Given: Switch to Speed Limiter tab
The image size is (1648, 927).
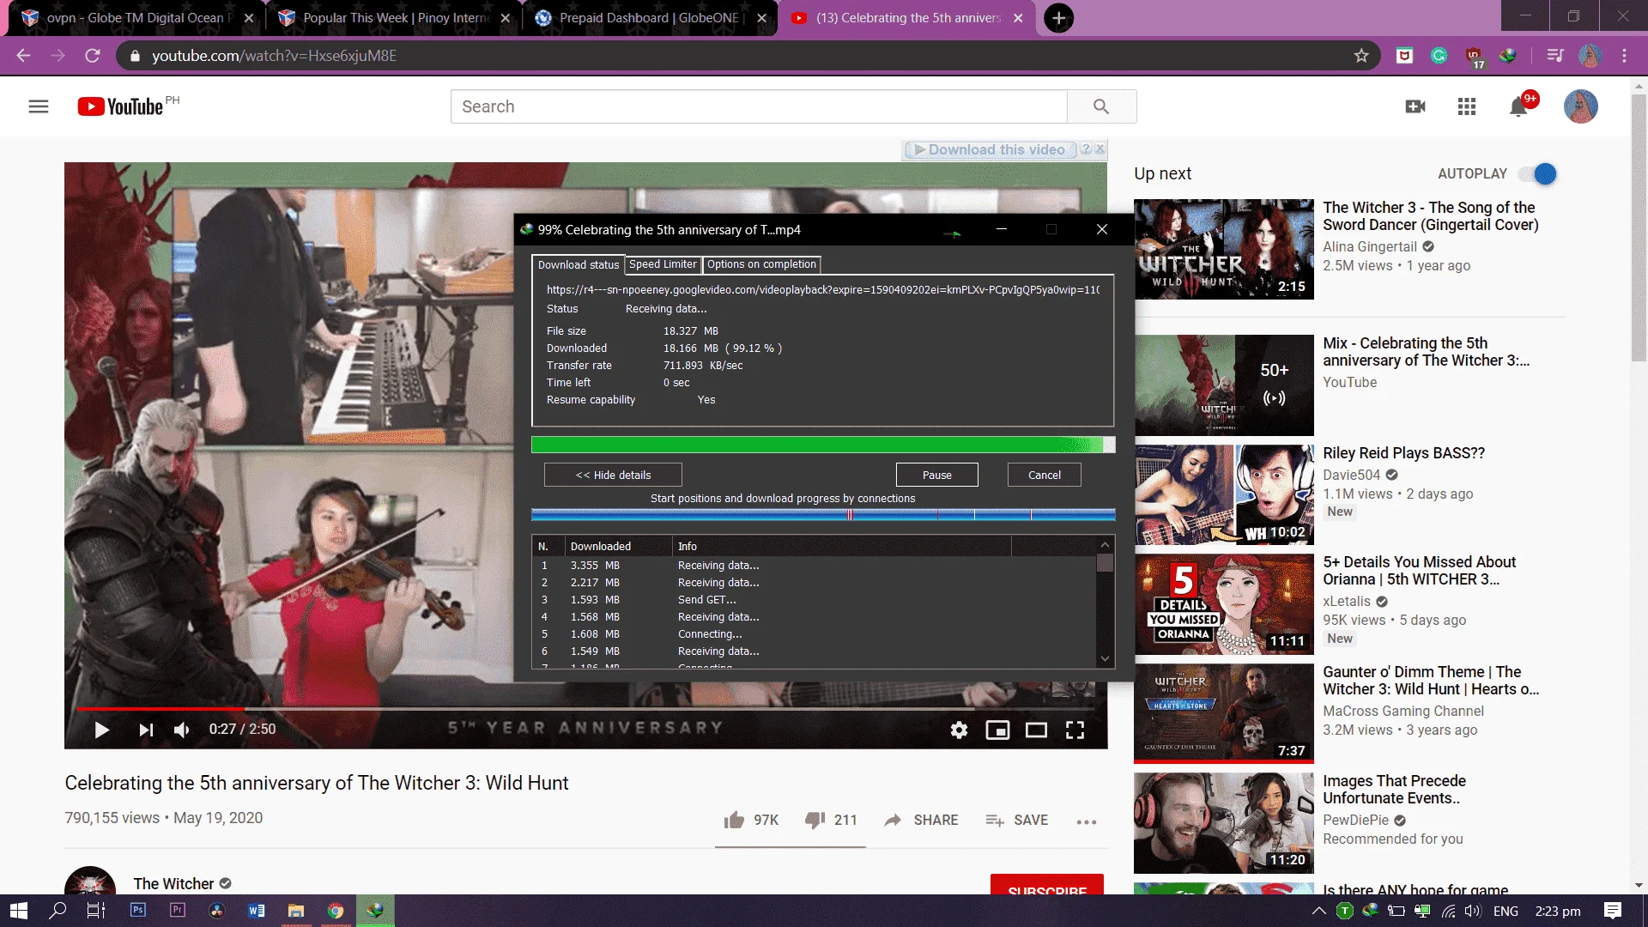Looking at the screenshot, I should click(663, 264).
